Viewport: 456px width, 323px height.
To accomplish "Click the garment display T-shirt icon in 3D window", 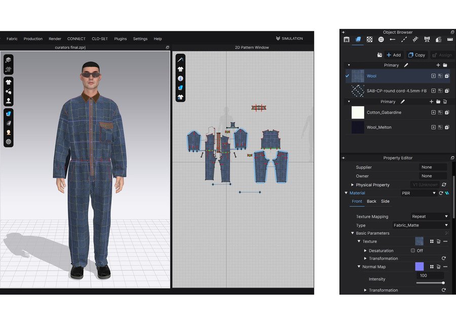I will pyautogui.click(x=9, y=82).
